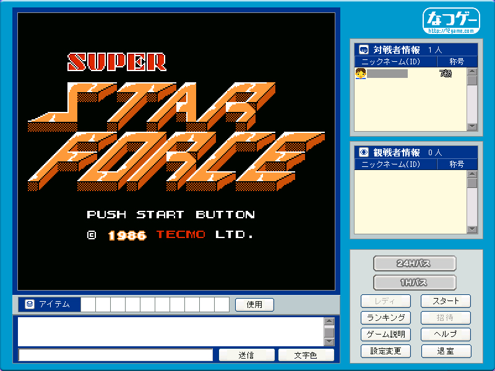Leave the room with 退室
This screenshot has height=371, width=495.
(445, 351)
